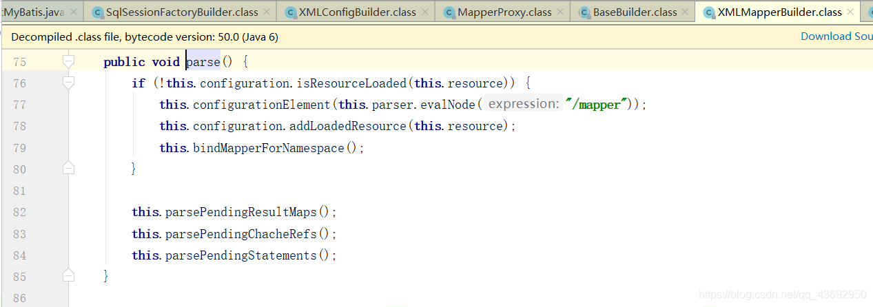Click line number 82 in gutter
Viewport: 873px width, 307px height.
tap(19, 213)
